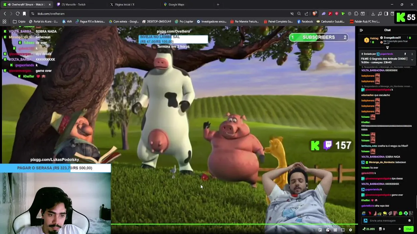Reload the Kick stream page
417x234 pixels.
[18, 14]
